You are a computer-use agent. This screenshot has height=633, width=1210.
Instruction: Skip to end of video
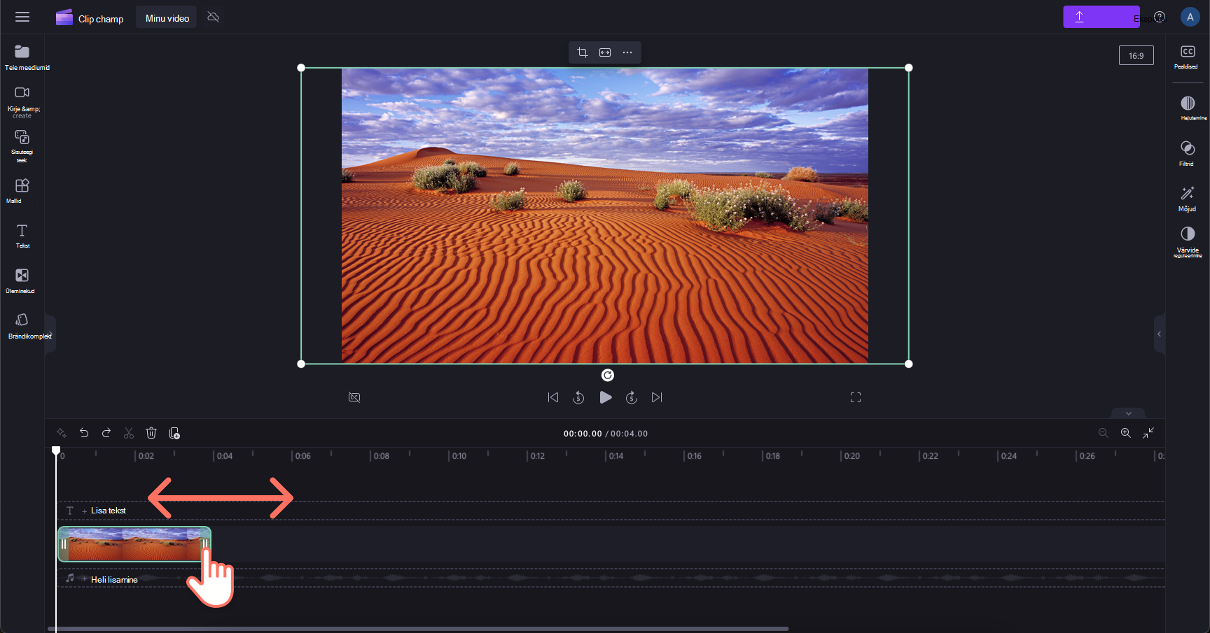tap(657, 397)
